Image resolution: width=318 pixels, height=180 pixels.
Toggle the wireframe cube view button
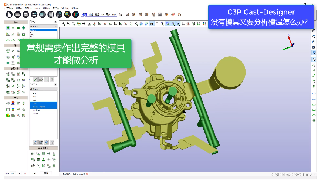point(157,24)
